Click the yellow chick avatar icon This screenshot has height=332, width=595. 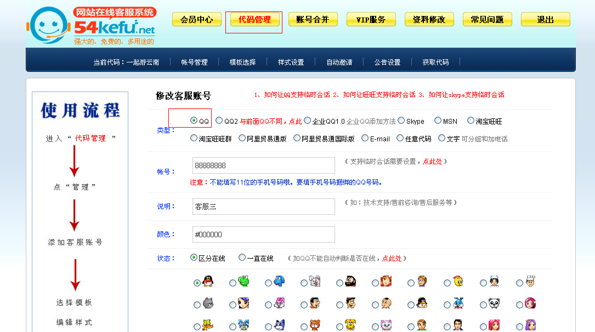click(x=458, y=282)
